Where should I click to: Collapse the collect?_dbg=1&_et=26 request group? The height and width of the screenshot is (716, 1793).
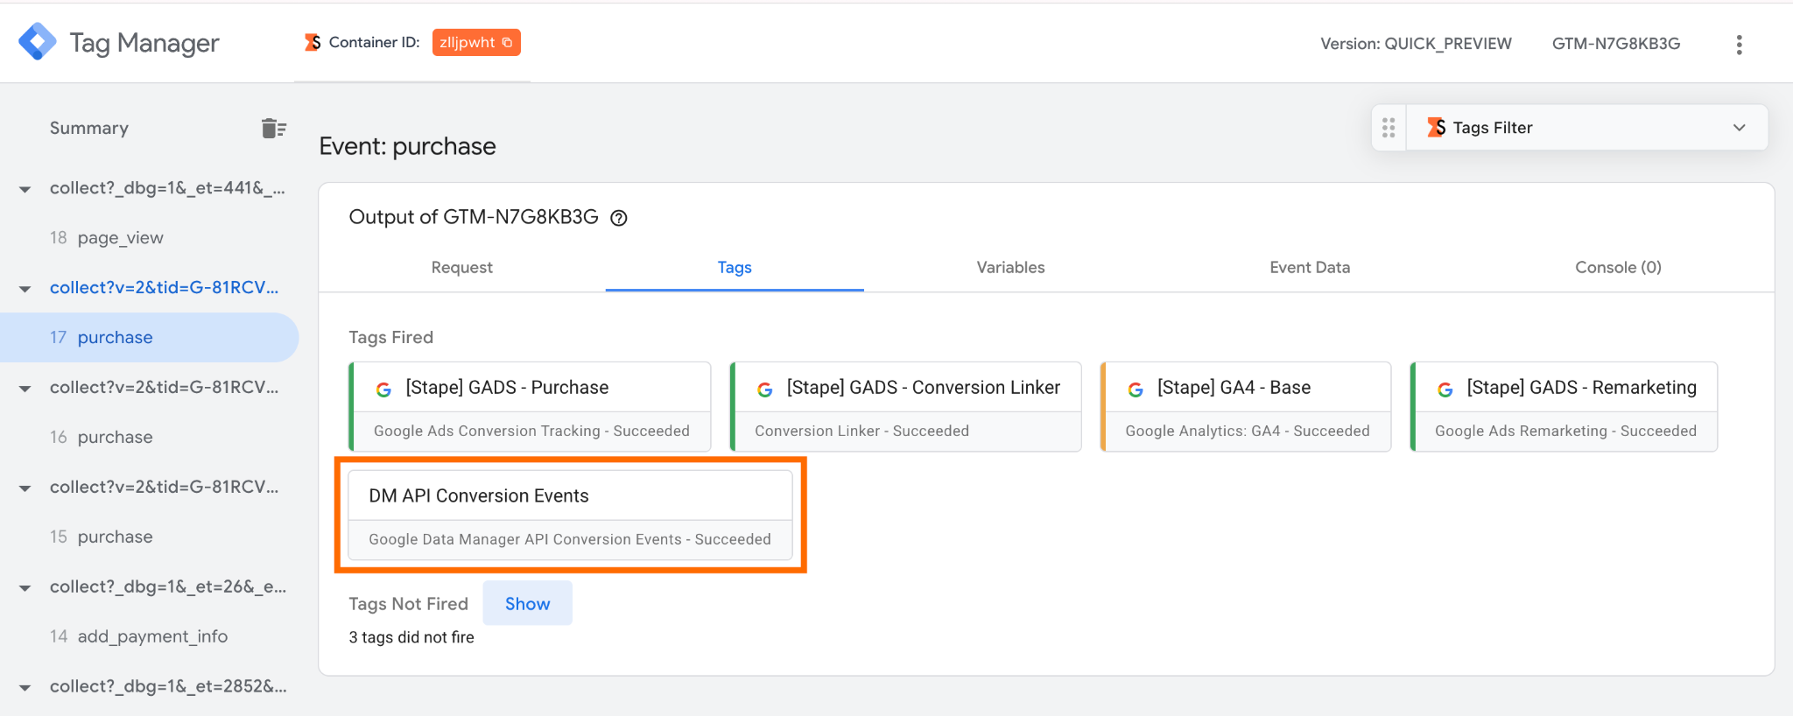click(25, 588)
